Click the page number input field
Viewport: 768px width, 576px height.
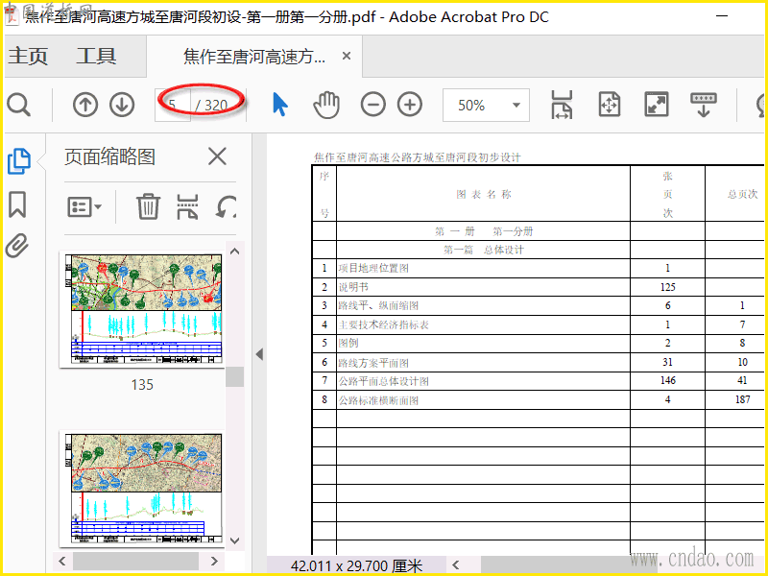173,105
